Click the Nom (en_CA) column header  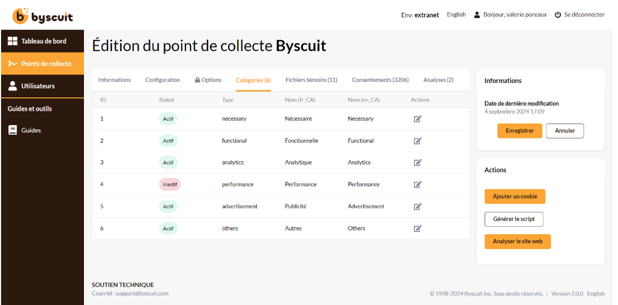[x=364, y=100]
